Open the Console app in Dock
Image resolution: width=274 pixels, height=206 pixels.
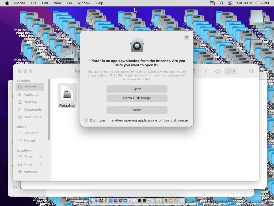pyautogui.click(x=144, y=201)
